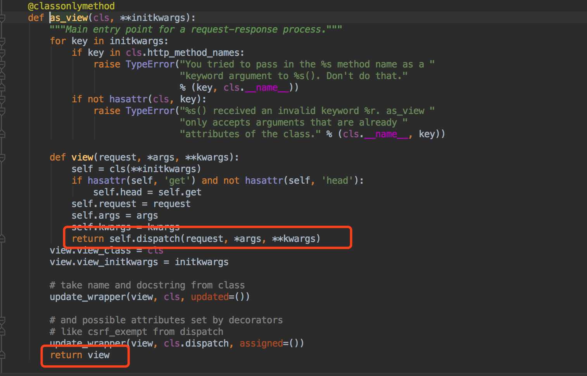Image resolution: width=587 pixels, height=376 pixels.
Task: Click the @classonlymethod decorator
Action: point(71,6)
